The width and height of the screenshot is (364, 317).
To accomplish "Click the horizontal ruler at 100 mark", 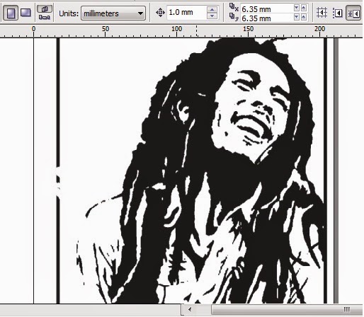I will [177, 29].
